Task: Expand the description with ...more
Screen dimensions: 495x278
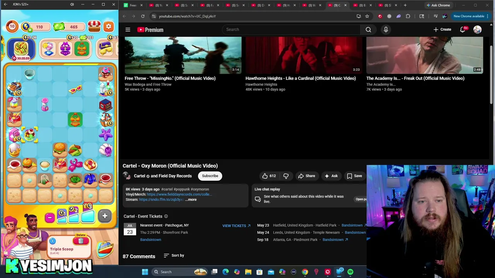Action: click(191, 200)
